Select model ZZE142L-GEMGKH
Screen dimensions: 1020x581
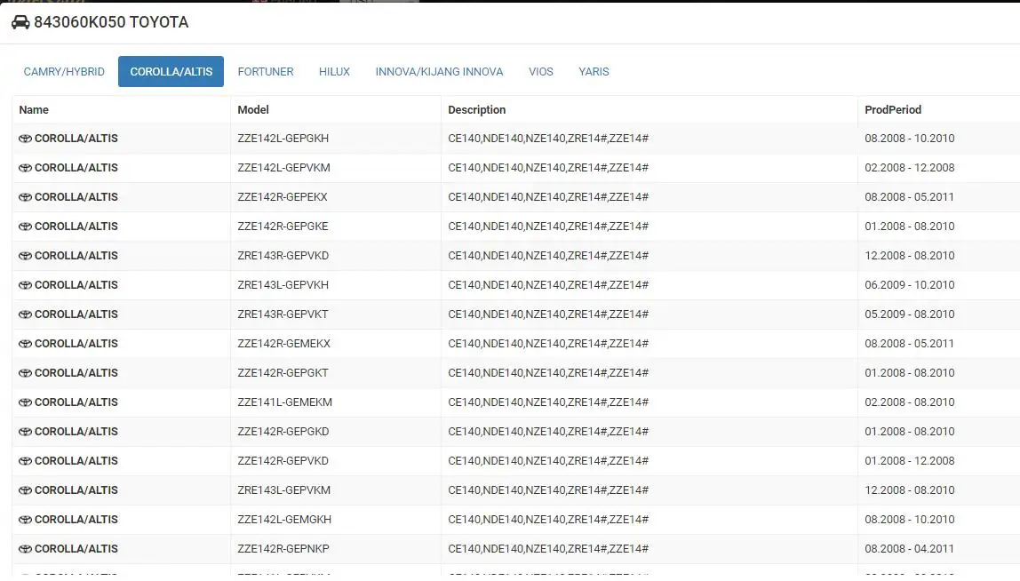click(284, 519)
